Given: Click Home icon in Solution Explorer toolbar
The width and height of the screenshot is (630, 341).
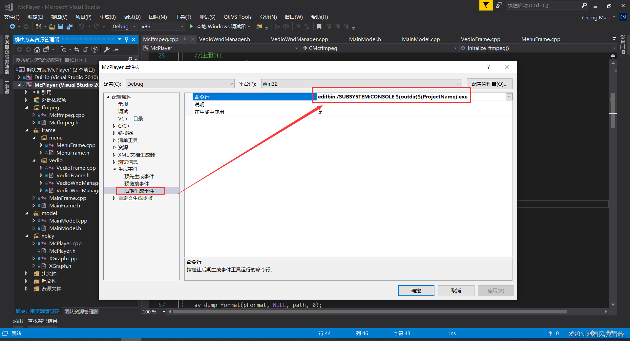Looking at the screenshot, I should [x=37, y=50].
